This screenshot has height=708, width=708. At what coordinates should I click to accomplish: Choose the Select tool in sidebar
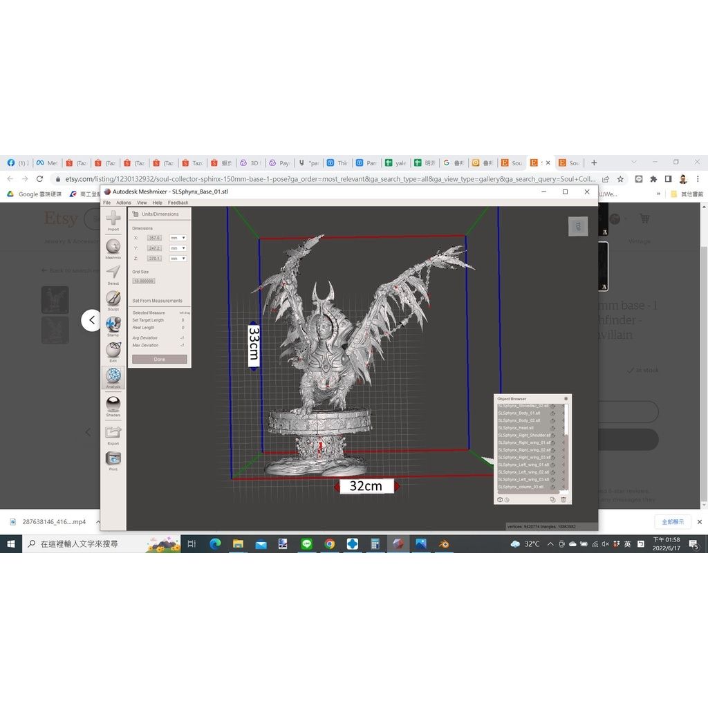113,273
